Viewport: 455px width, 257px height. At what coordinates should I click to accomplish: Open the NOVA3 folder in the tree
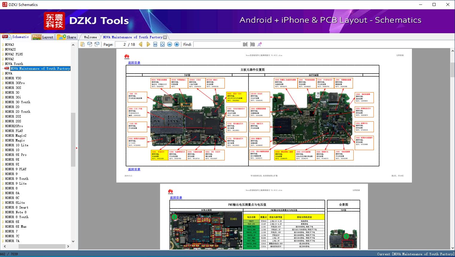click(9, 45)
